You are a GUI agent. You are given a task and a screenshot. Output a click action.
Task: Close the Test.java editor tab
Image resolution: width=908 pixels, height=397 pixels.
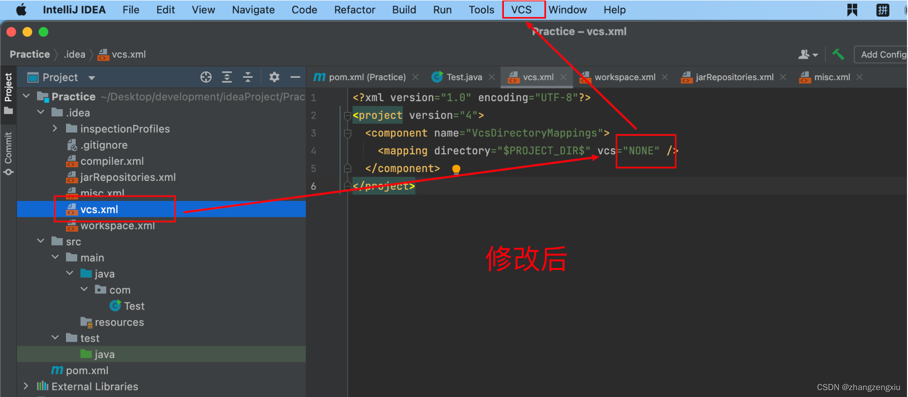pos(492,77)
